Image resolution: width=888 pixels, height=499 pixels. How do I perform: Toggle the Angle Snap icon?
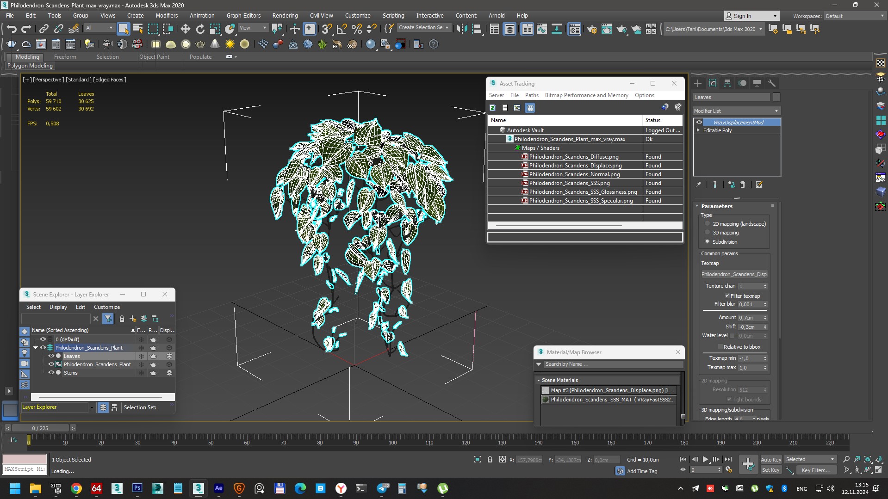click(x=342, y=29)
